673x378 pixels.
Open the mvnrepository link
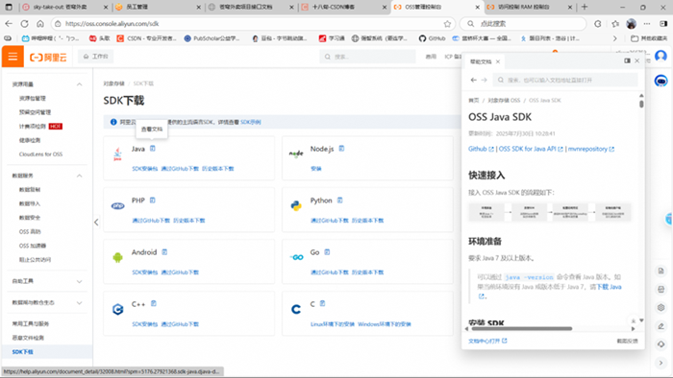coord(591,149)
